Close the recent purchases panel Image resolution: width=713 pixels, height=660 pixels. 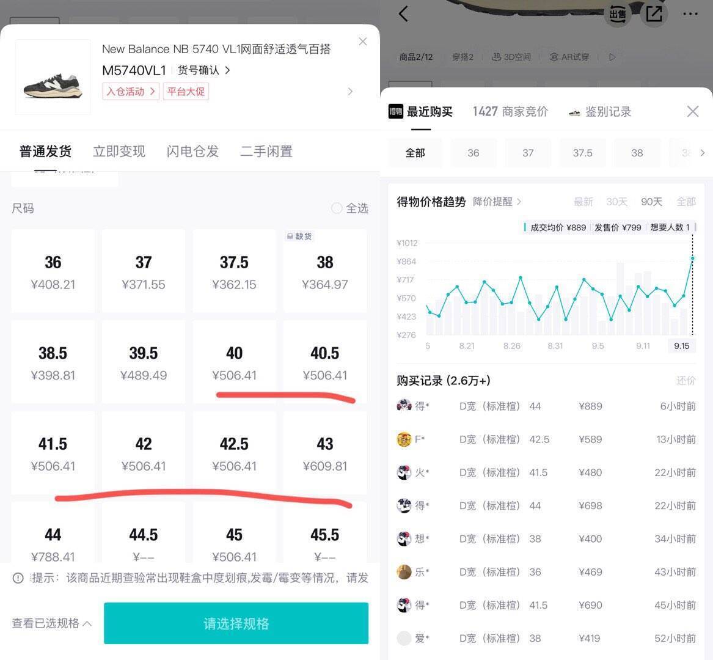coord(693,111)
